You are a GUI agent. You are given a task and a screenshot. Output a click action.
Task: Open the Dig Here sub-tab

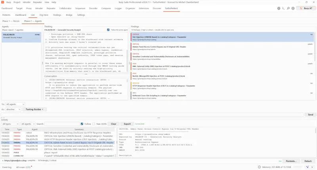click(x=44, y=15)
